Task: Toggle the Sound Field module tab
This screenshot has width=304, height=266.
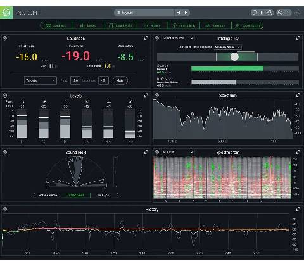Action: [120, 25]
